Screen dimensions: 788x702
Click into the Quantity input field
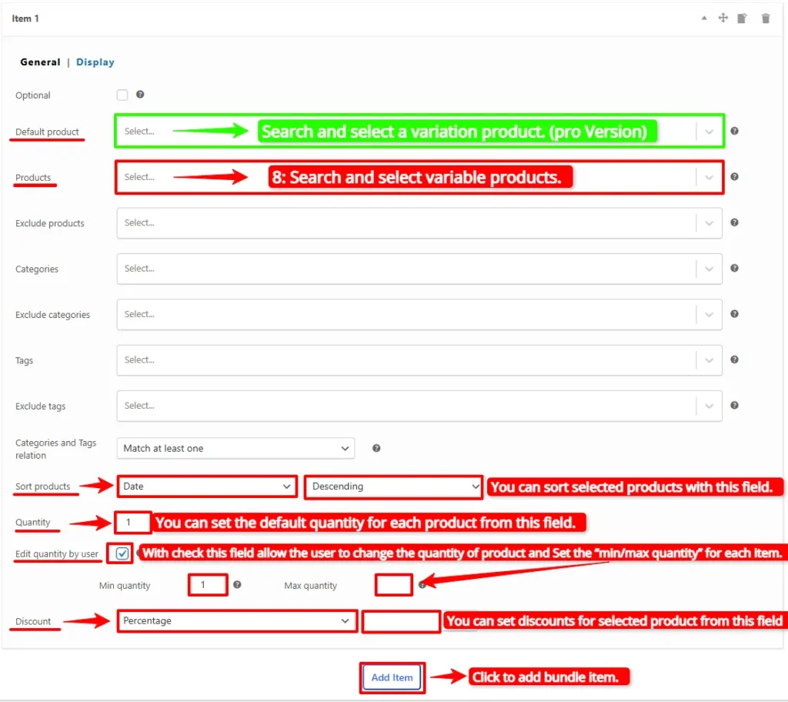click(132, 522)
